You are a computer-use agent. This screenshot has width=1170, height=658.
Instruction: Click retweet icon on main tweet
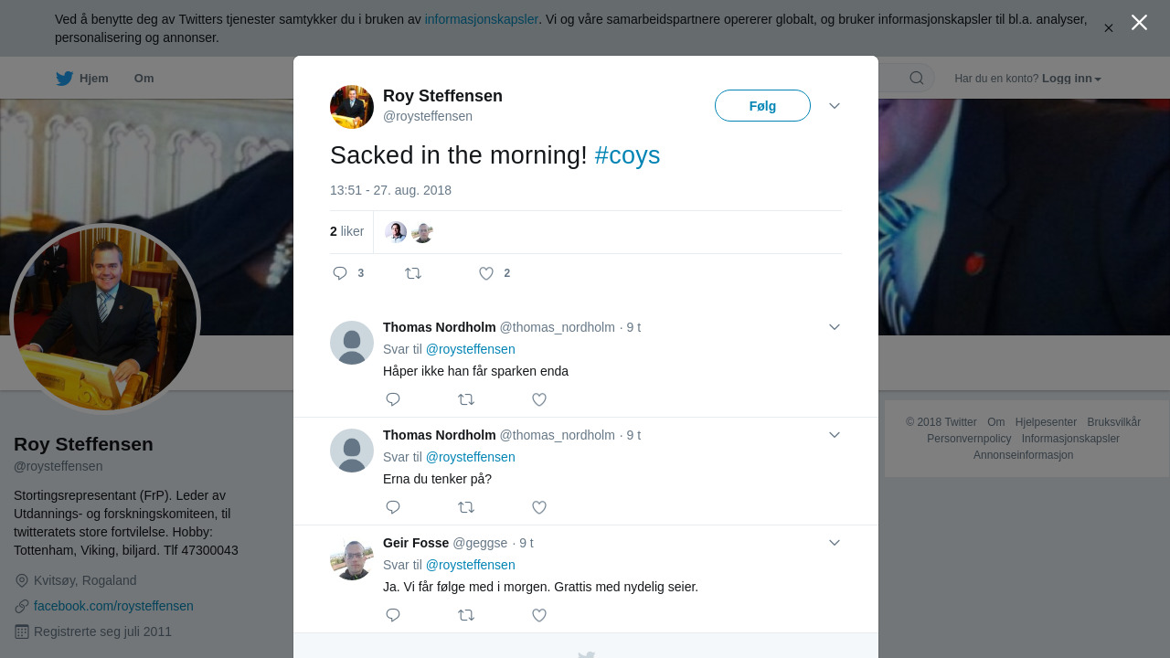(x=413, y=273)
